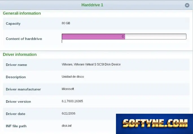The height and width of the screenshot is (134, 193).
Task: Select the disk.inf file path value
Action: click(67, 126)
